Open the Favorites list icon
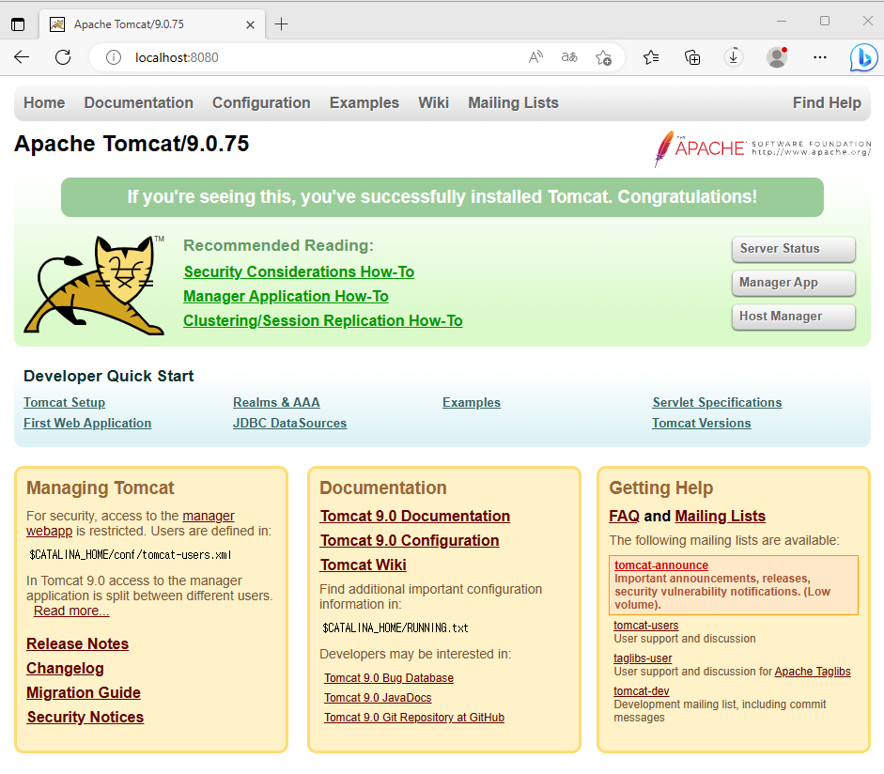This screenshot has height=774, width=884. 651,57
